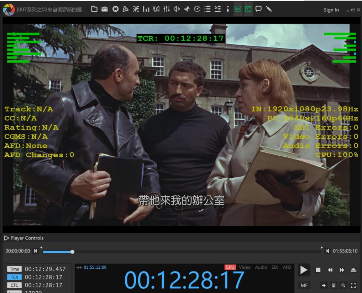Click the MF button
Viewport: 362px width, 293px height.
tap(304, 286)
